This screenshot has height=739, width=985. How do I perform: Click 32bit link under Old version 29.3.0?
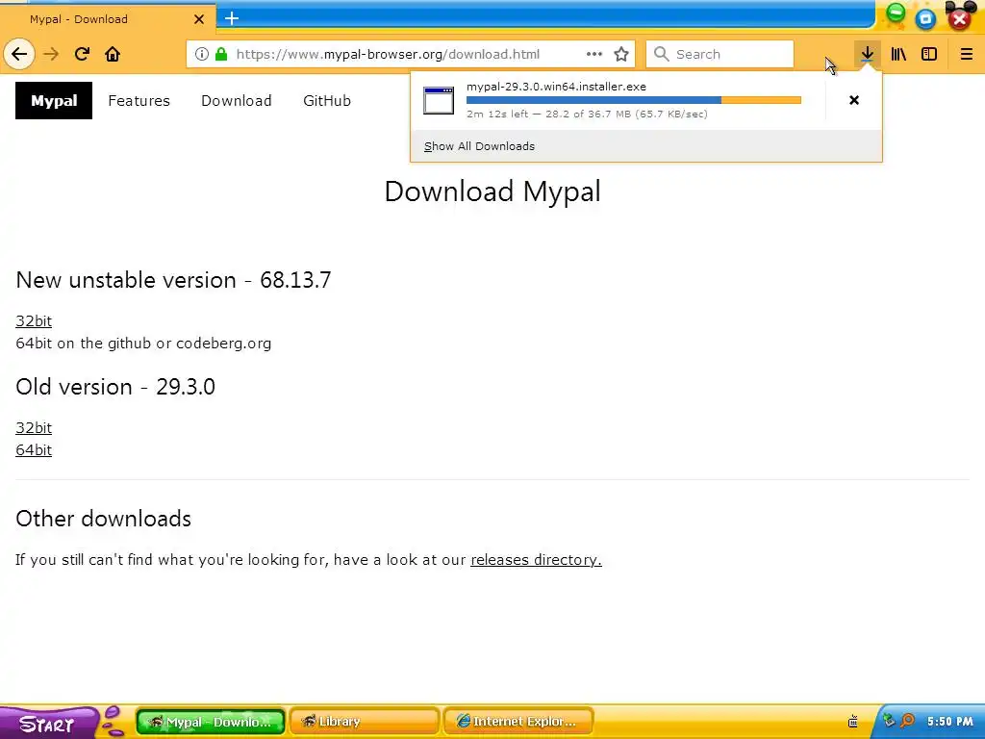click(34, 428)
